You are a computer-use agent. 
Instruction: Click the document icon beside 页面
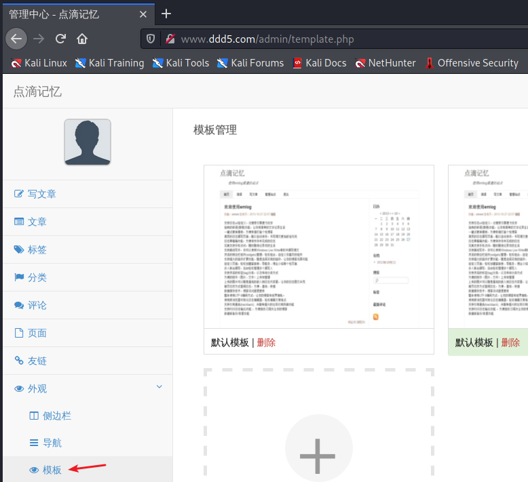coord(19,333)
